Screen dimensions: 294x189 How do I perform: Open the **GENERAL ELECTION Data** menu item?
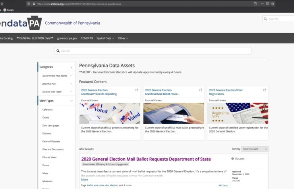tap(35, 38)
